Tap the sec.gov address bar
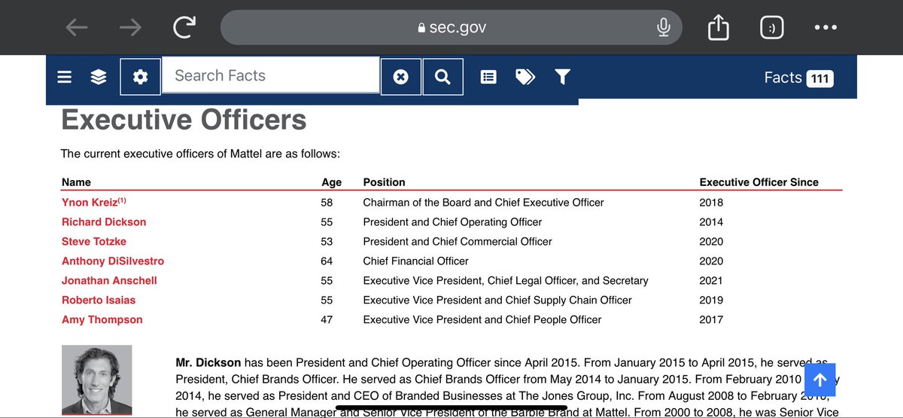 (x=451, y=28)
